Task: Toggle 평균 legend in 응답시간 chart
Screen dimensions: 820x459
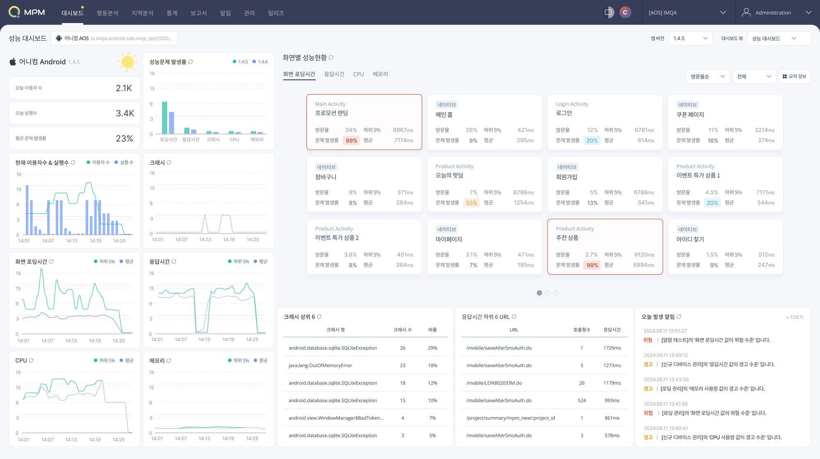Action: (260, 261)
